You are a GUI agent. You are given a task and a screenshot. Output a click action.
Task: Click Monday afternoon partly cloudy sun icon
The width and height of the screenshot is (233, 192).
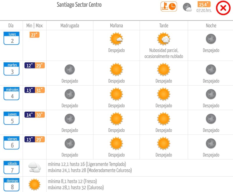pos(164,39)
